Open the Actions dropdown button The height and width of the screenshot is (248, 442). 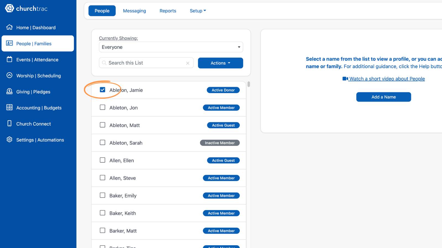point(220,63)
